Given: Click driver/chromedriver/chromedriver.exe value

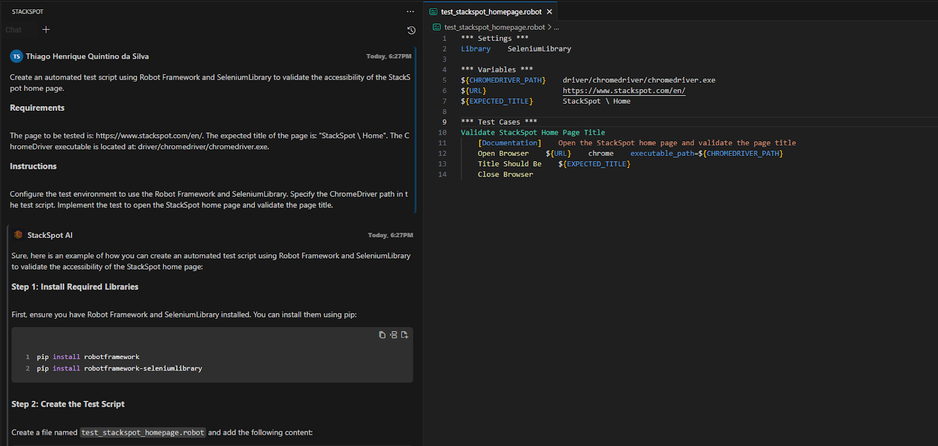Looking at the screenshot, I should [639, 80].
